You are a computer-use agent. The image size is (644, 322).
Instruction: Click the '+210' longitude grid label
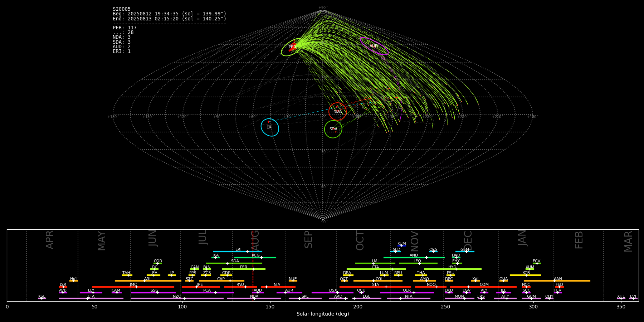[x=497, y=117]
